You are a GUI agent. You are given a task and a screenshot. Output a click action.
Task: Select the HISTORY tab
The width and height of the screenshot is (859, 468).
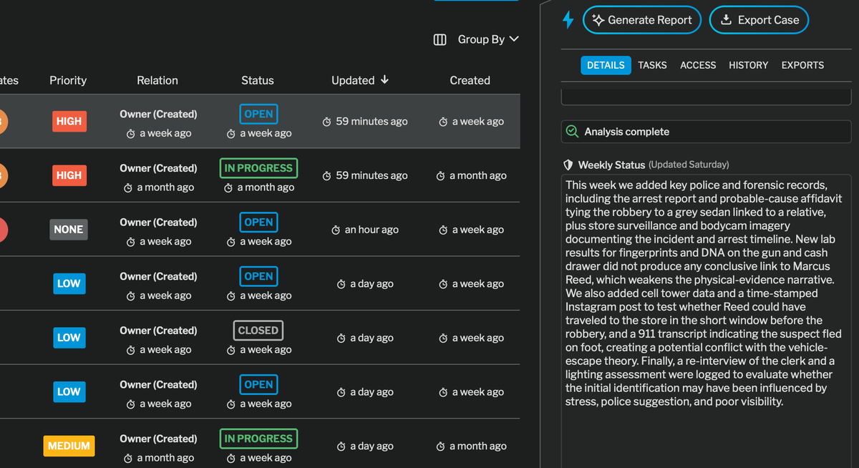pyautogui.click(x=748, y=65)
